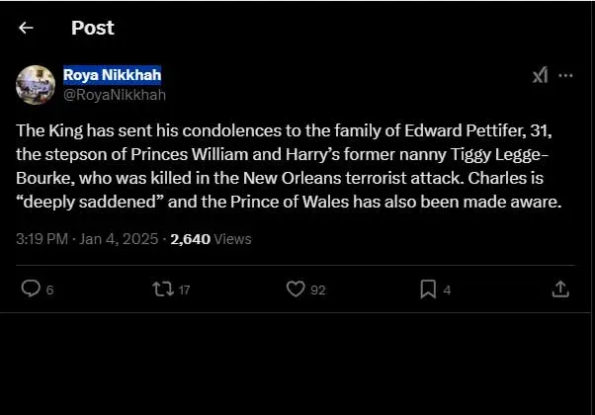Click the like count of 92
This screenshot has width=595, height=415.
[x=317, y=290]
